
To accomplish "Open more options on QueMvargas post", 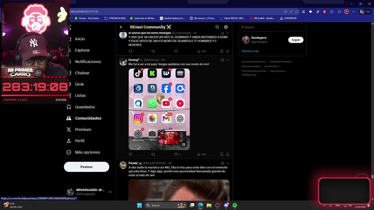I will point(228,33).
